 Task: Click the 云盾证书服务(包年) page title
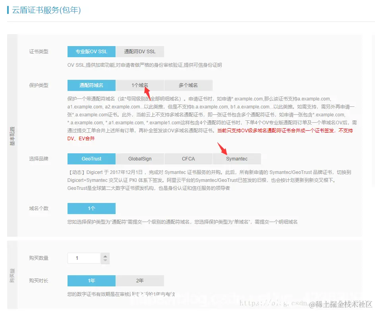[x=46, y=10]
